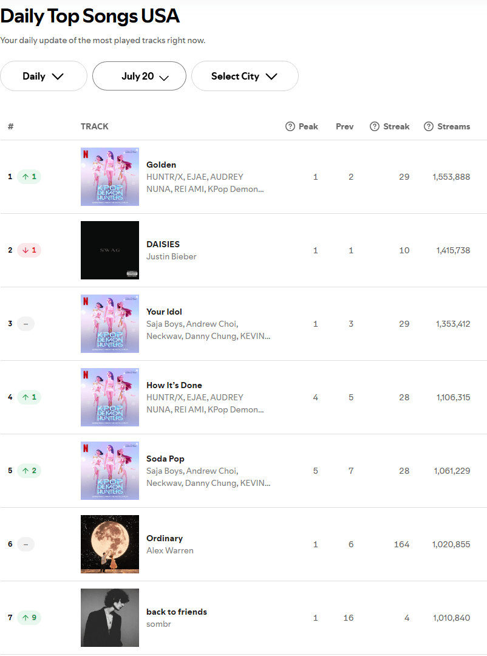Viewport: 487px width, 656px height.
Task: Click the info icon beside Streams
Action: coord(429,126)
